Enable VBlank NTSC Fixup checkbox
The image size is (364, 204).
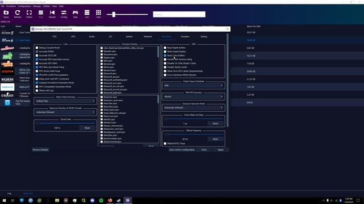(165, 143)
